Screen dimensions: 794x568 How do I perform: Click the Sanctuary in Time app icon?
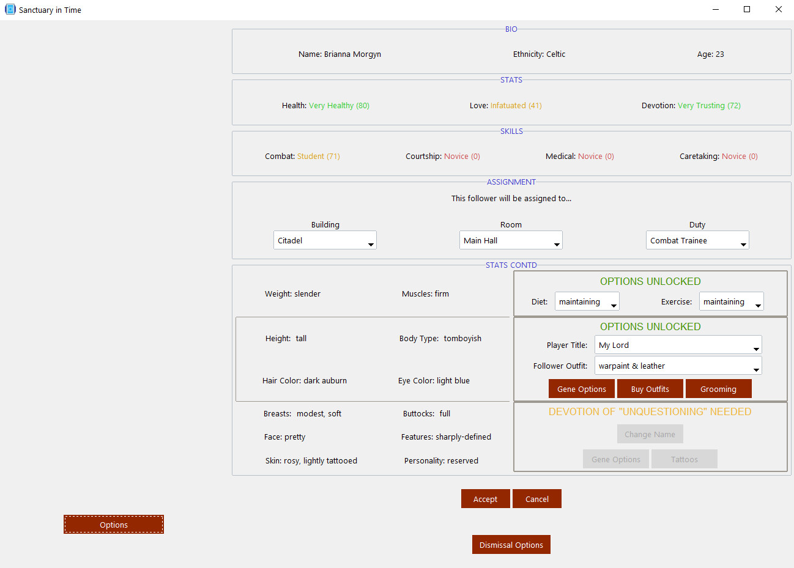point(10,9)
